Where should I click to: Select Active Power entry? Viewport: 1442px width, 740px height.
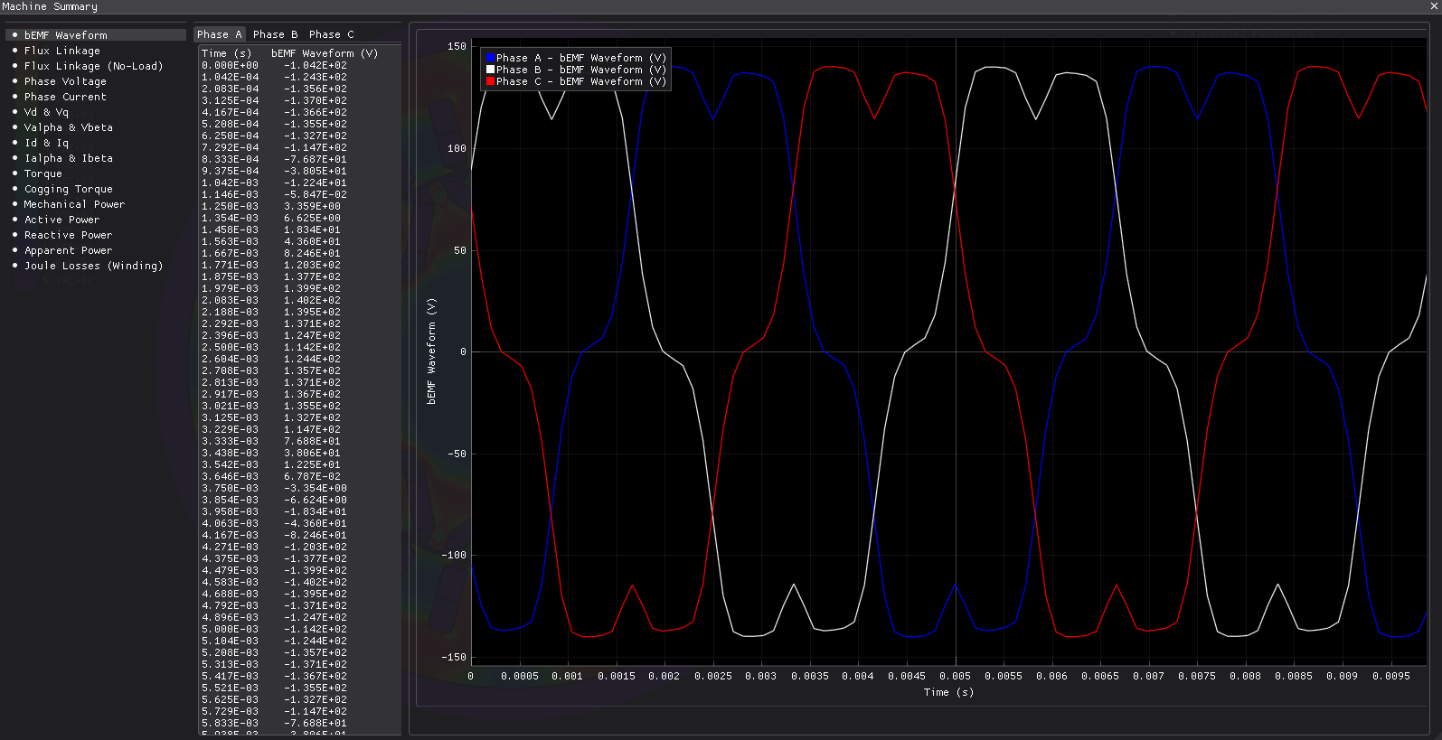pyautogui.click(x=61, y=220)
